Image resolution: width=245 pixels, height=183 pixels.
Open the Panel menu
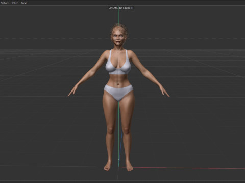(24, 3)
